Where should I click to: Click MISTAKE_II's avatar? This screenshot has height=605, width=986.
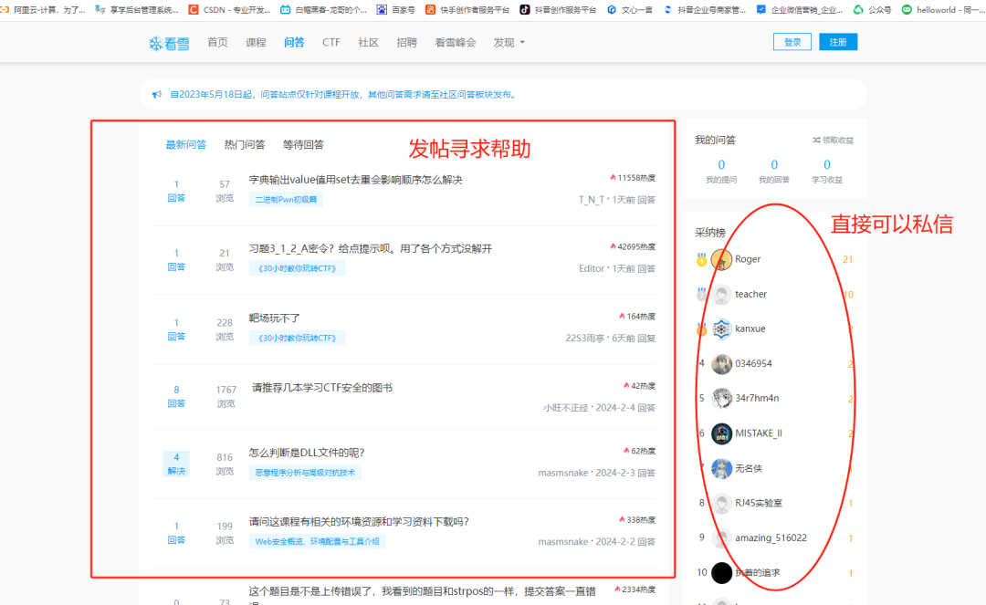click(x=721, y=433)
